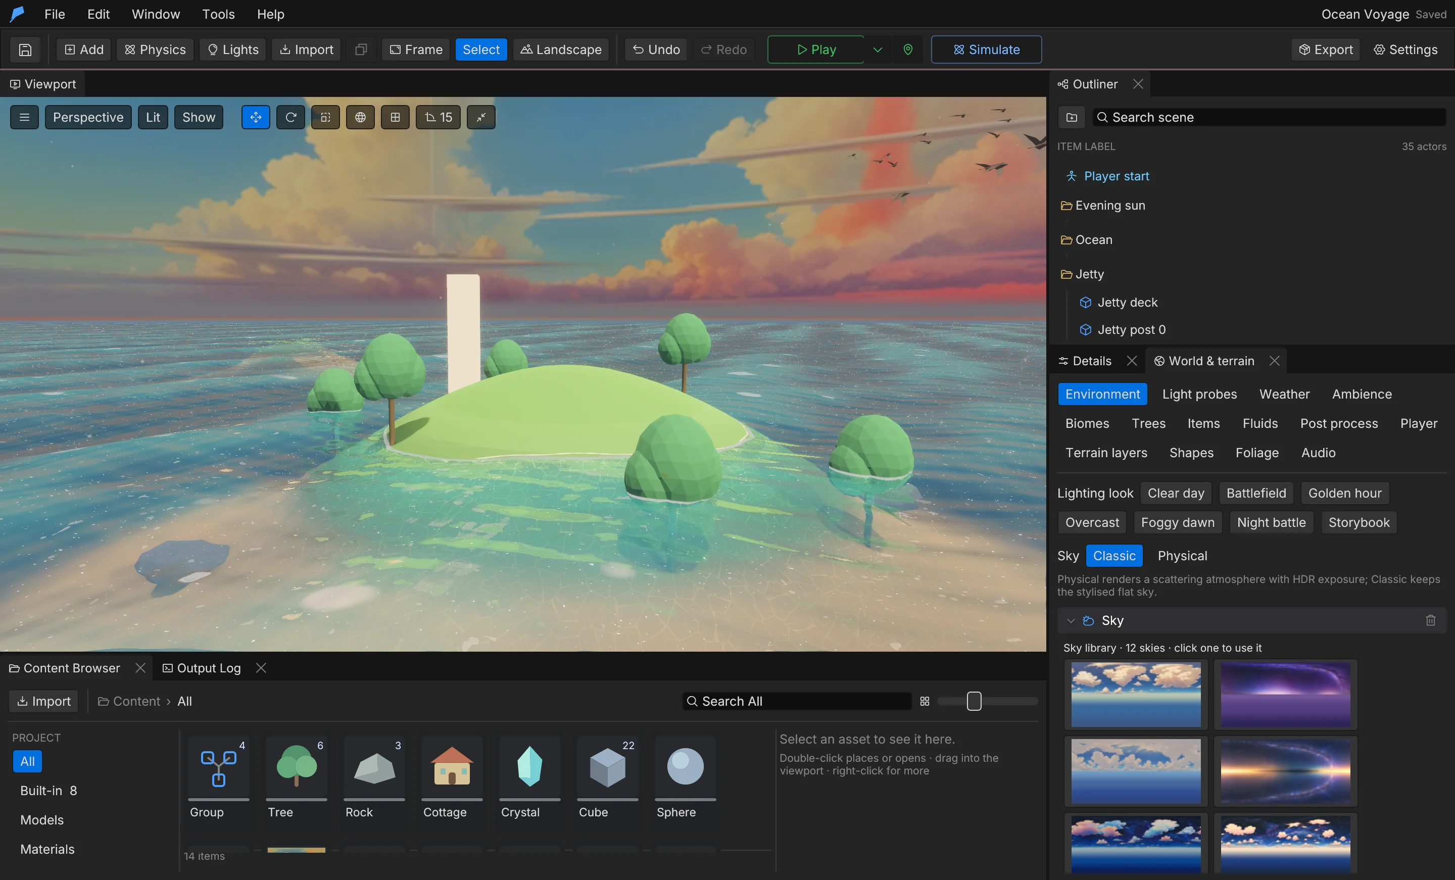This screenshot has height=880, width=1455.
Task: Click new folder icon in the Outliner
Action: 1072,117
